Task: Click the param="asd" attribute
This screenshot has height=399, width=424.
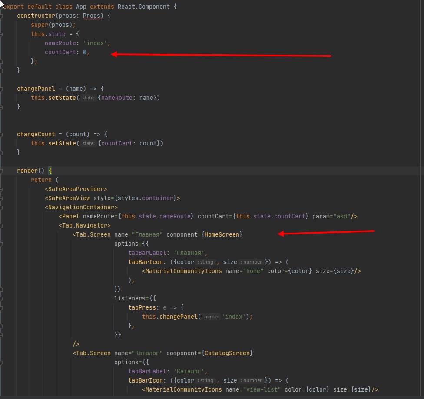Action: (331, 216)
